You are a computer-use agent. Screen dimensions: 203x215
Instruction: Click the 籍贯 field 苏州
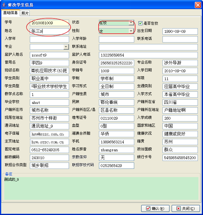[x=180, y=142]
